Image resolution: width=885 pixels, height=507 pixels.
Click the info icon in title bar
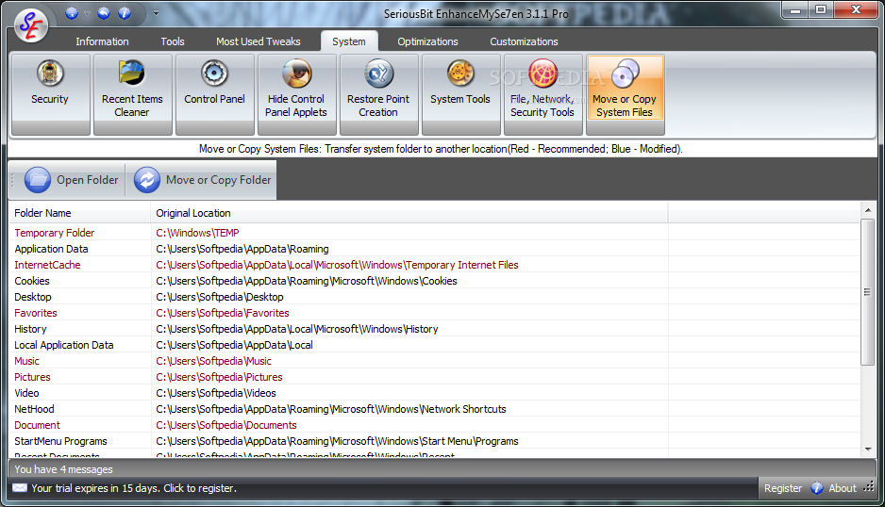pos(125,13)
